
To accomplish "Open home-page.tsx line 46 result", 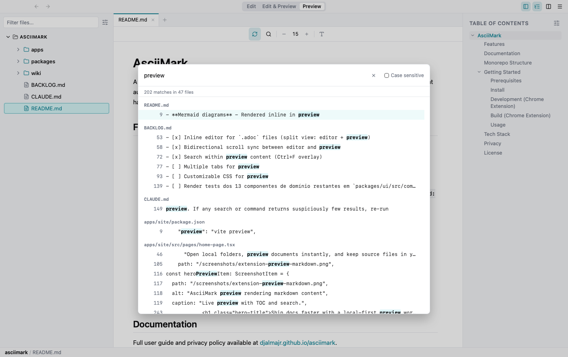I will pyautogui.click(x=281, y=254).
